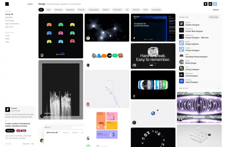Filter by the Editorial category
This screenshot has width=227, height=147.
(x=136, y=10)
